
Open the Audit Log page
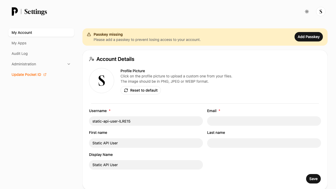pos(41,54)
